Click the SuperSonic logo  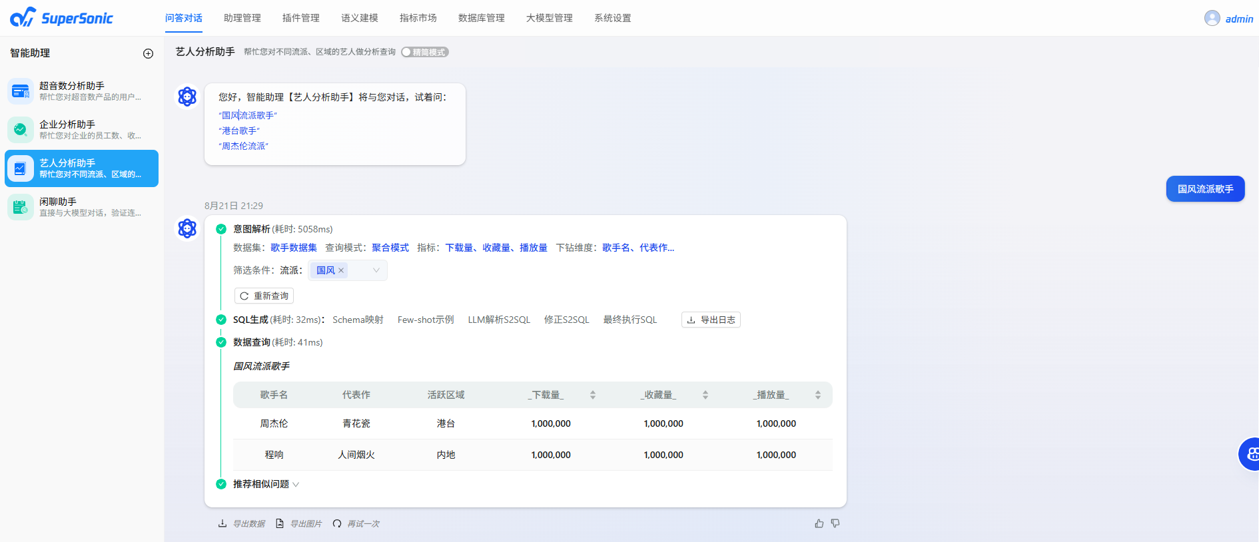point(61,17)
